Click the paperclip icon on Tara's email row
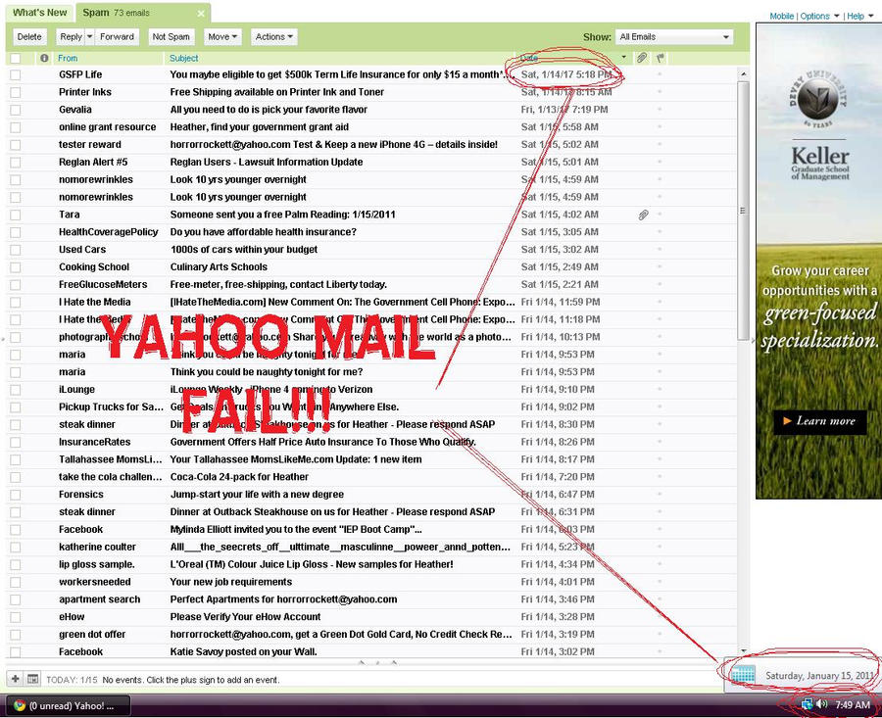The width and height of the screenshot is (882, 718). click(643, 215)
